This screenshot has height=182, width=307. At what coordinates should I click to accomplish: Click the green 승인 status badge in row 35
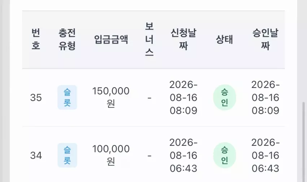click(x=224, y=97)
